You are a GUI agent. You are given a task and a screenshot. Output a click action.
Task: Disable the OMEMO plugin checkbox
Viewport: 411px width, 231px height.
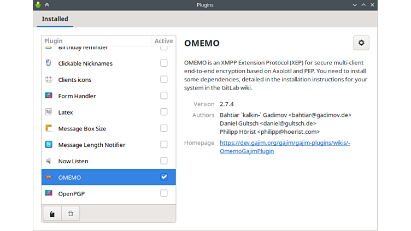(164, 177)
